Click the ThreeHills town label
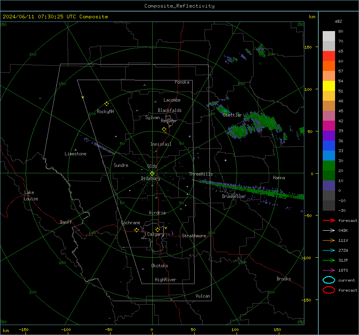Viewport: 359px width, 335px height. 201,174
